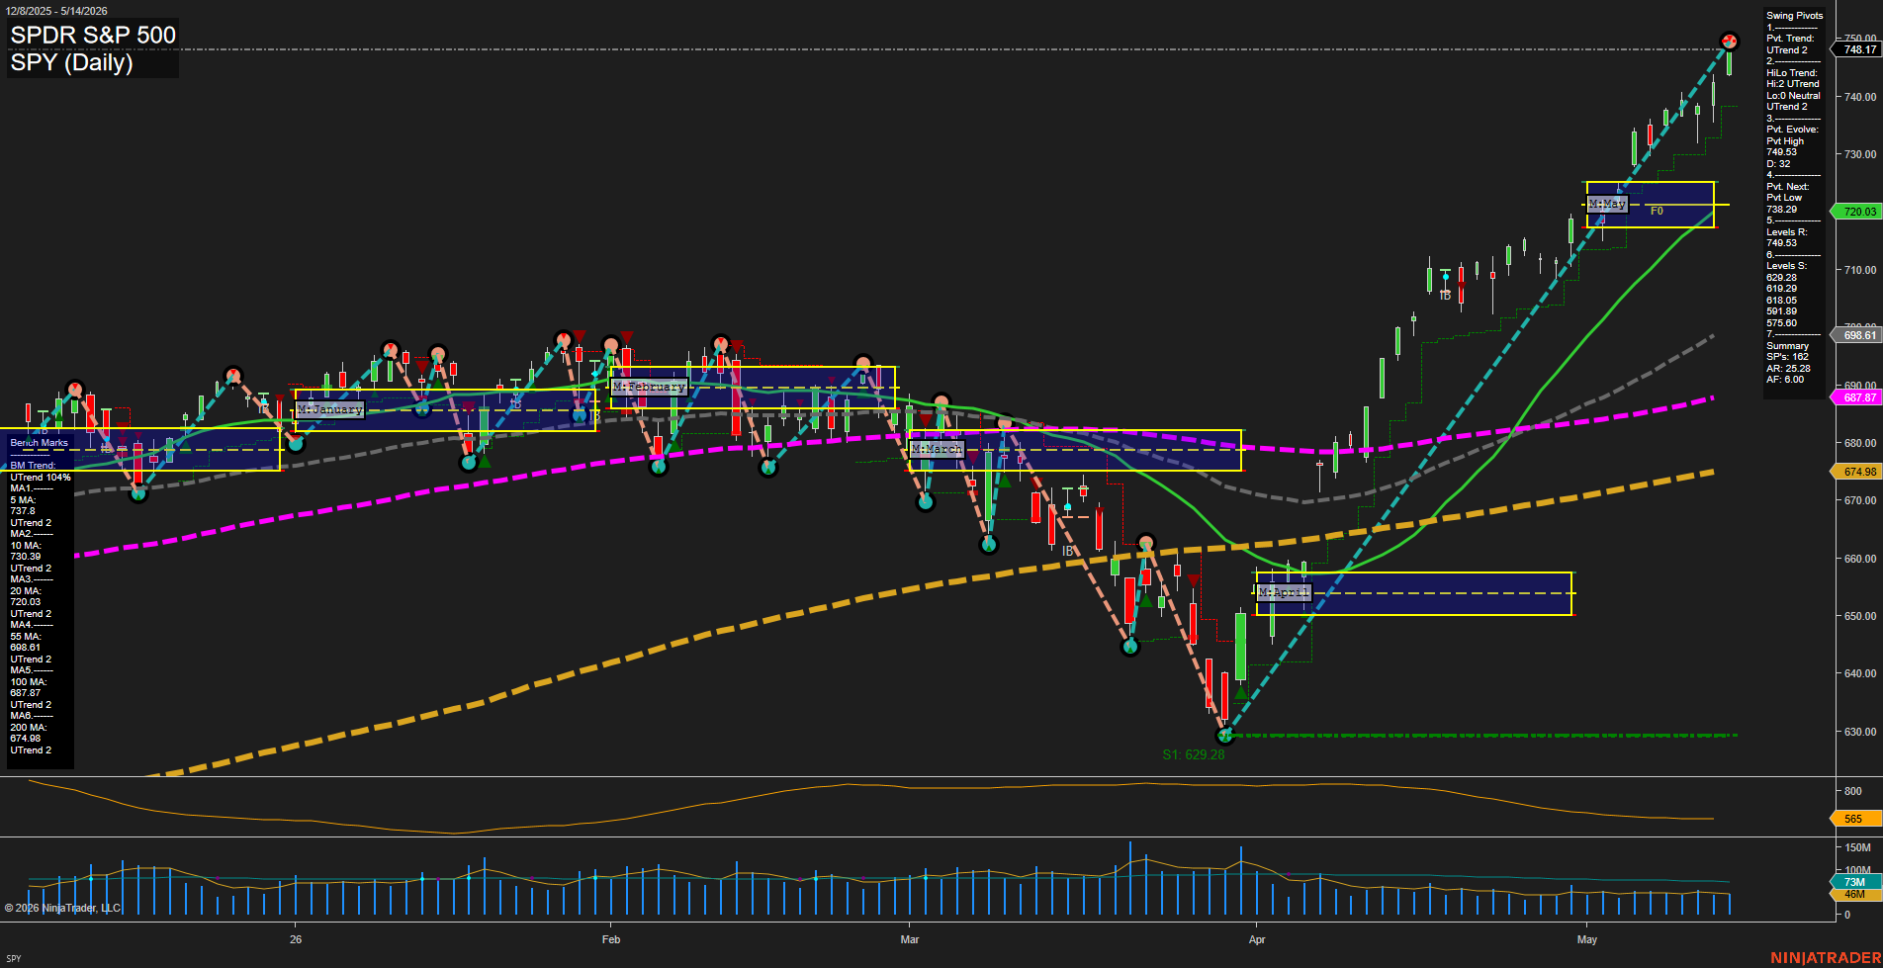Select the 575.60 support level value
The image size is (1883, 968).
click(x=1782, y=323)
